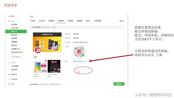Open 投票管理 in the sidebar
This screenshot has width=174, height=98.
tap(14, 42)
